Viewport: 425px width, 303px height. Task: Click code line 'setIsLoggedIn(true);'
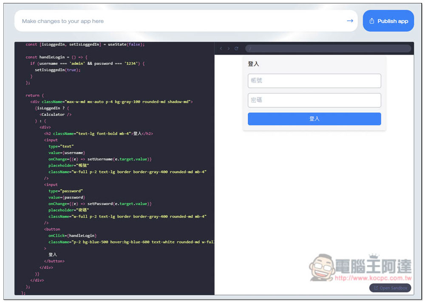click(57, 70)
